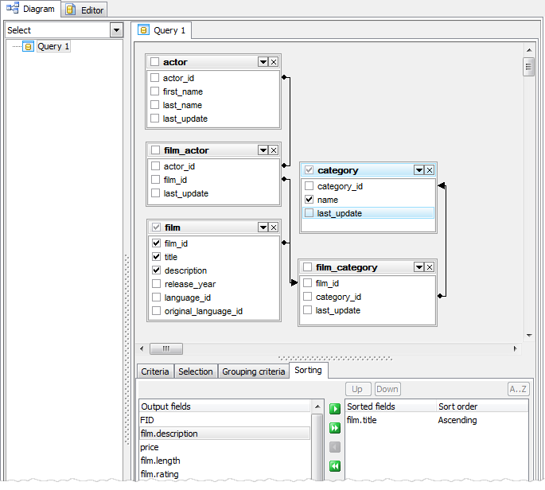Select price in Output fields
This screenshot has width=545, height=490.
coord(224,447)
